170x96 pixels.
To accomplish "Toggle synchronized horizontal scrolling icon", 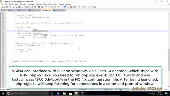I will tap(55, 7).
